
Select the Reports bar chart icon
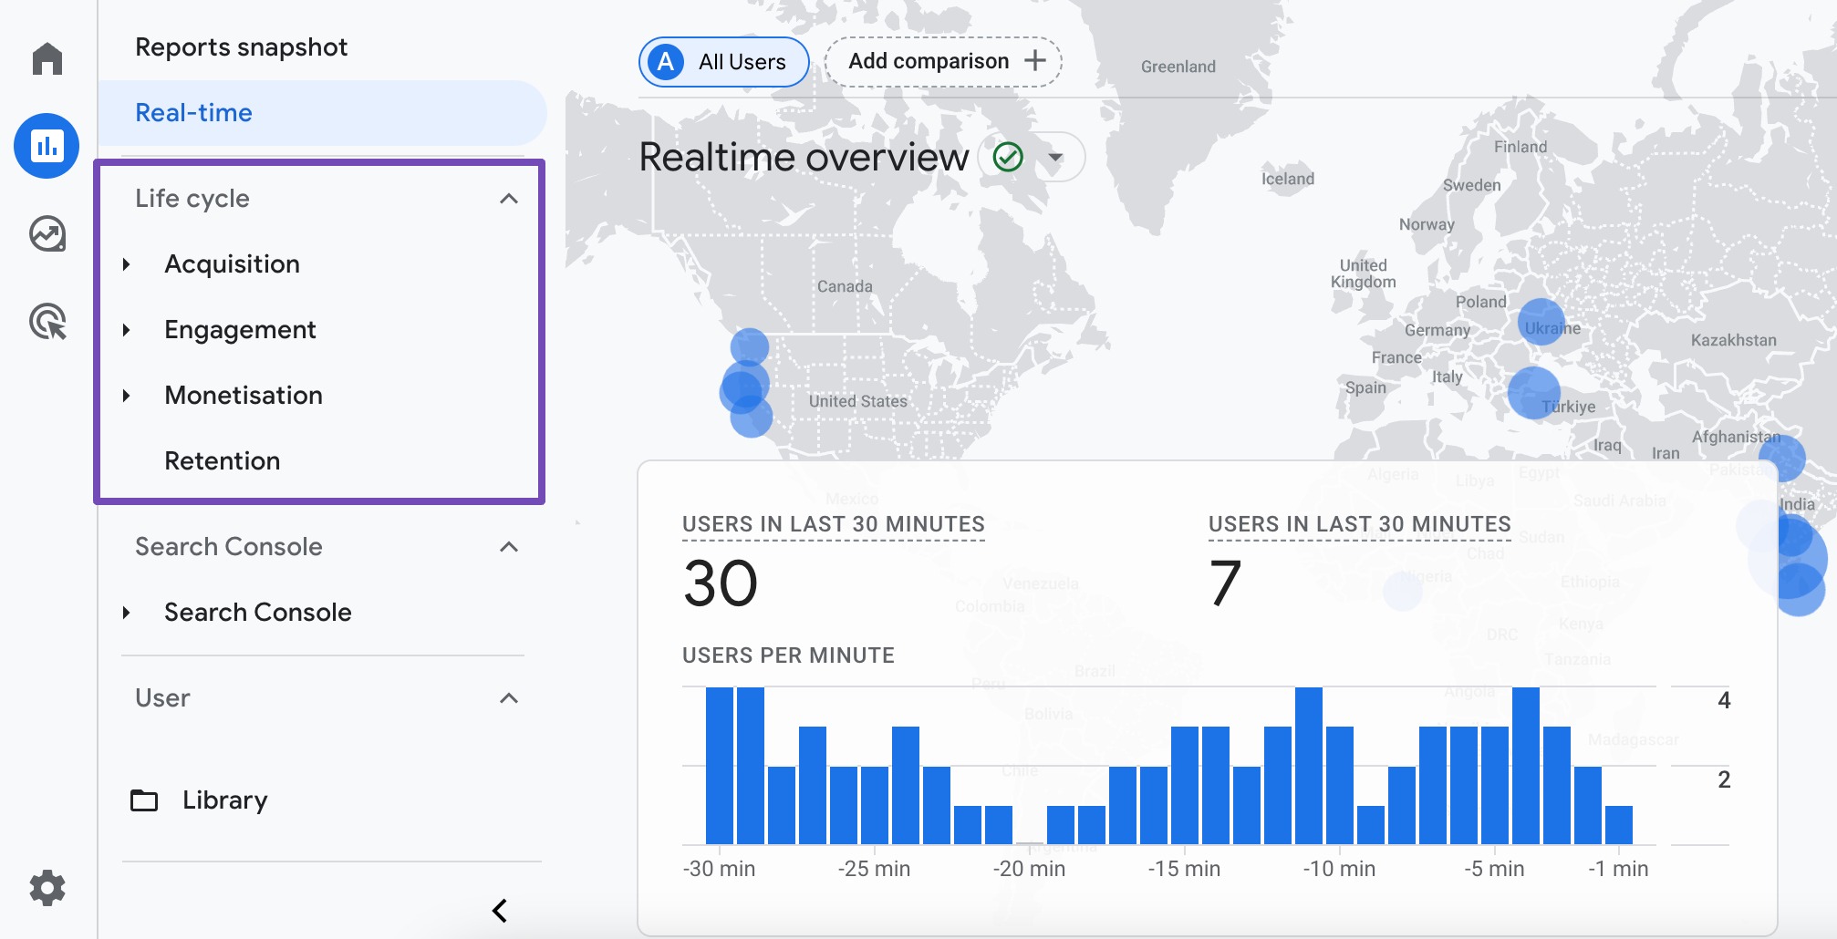coord(47,146)
